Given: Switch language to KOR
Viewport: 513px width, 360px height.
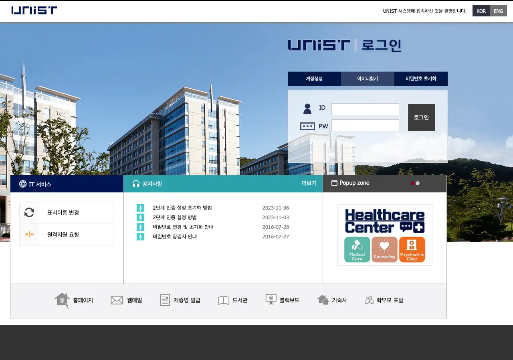Looking at the screenshot, I should [x=481, y=11].
